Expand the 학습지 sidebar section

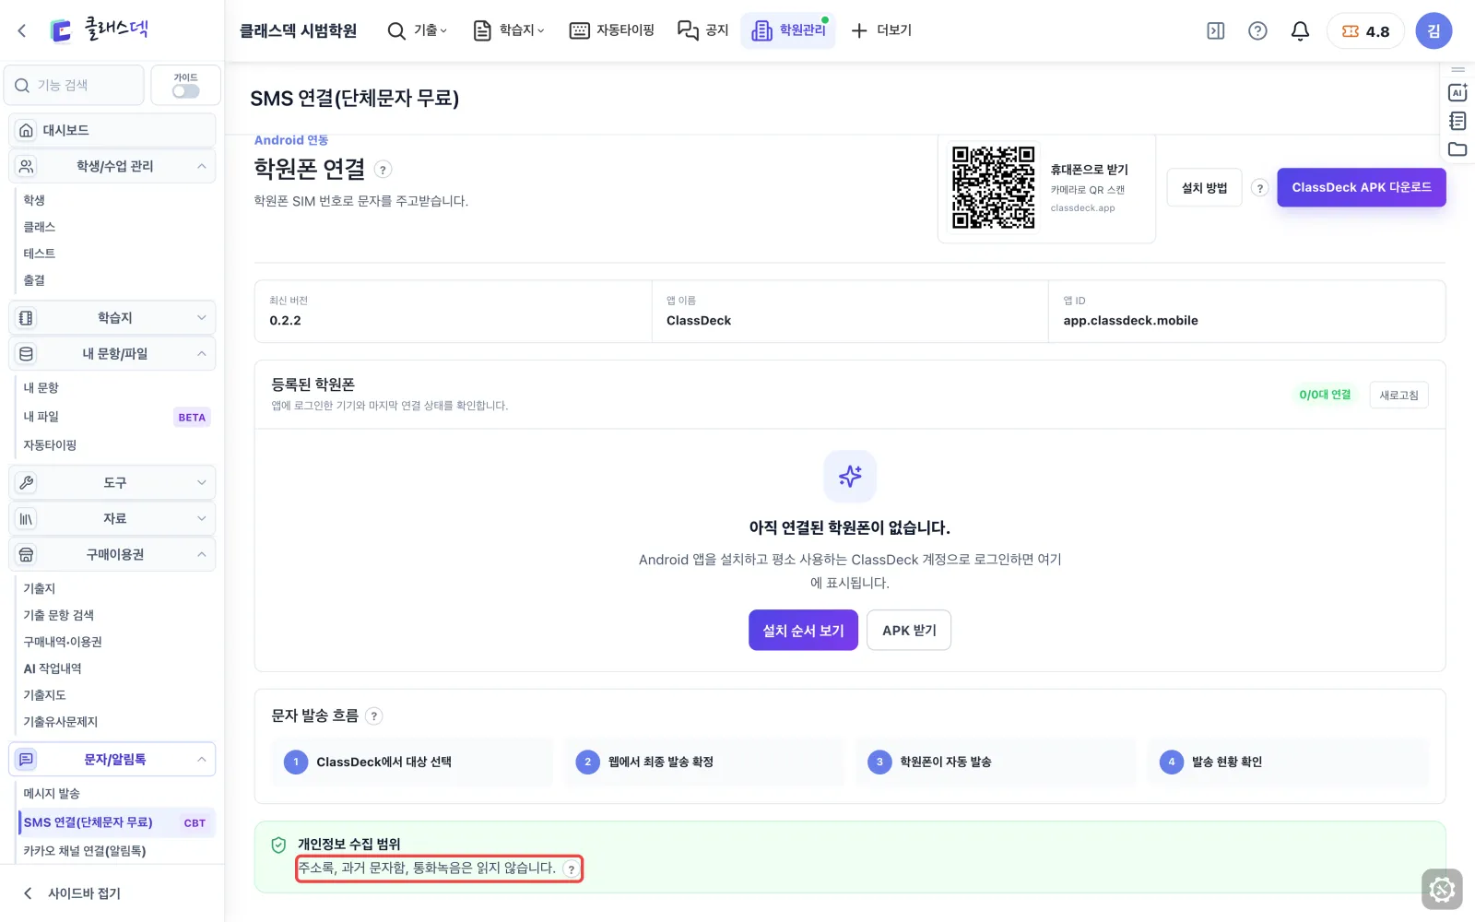point(112,317)
